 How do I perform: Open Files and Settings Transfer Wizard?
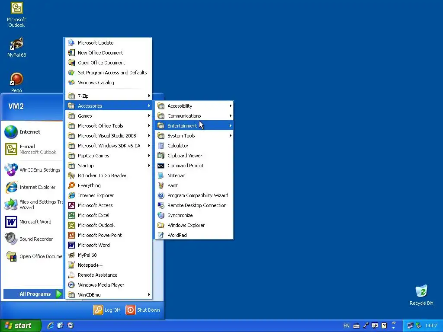(x=33, y=204)
